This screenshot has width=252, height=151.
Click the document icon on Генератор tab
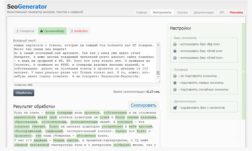point(17,31)
